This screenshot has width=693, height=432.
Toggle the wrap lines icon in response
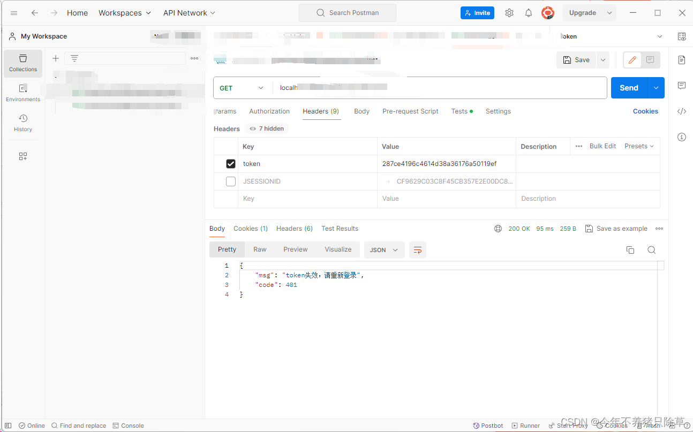418,250
